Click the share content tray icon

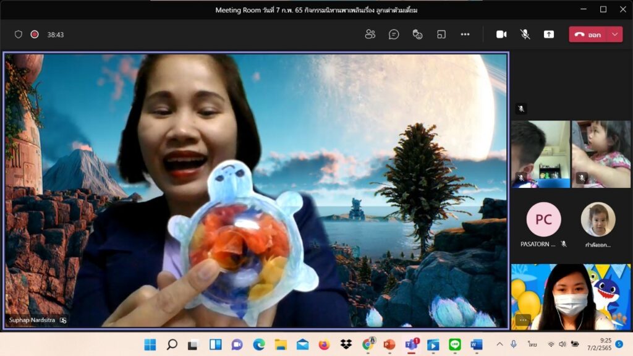(549, 35)
